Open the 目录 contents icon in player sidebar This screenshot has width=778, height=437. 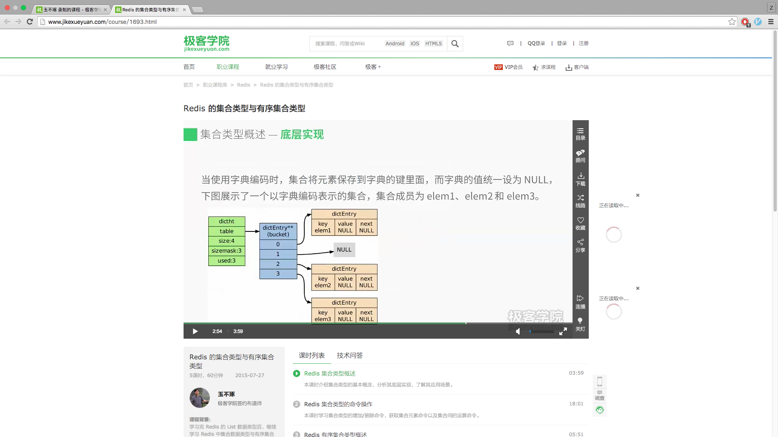tap(580, 134)
